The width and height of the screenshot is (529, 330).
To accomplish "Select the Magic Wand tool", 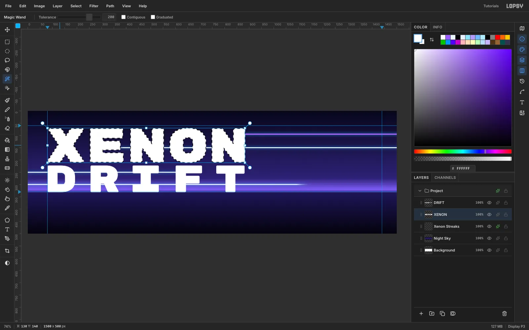I will (7, 79).
